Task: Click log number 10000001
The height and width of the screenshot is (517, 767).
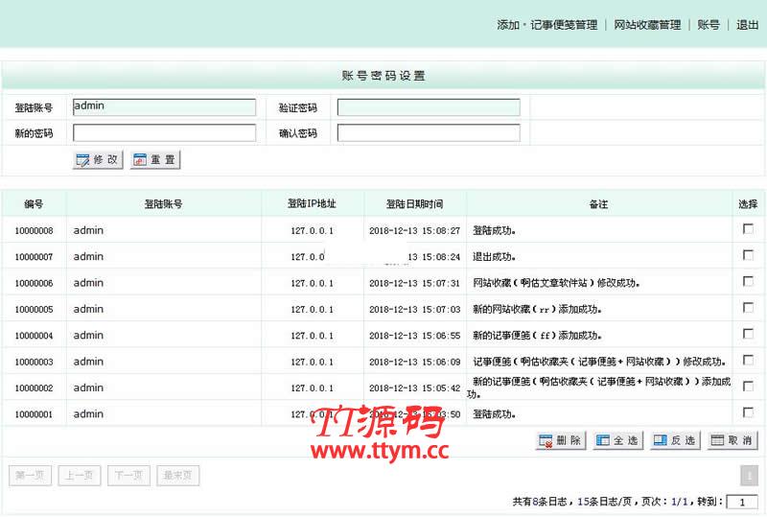Action: point(34,414)
